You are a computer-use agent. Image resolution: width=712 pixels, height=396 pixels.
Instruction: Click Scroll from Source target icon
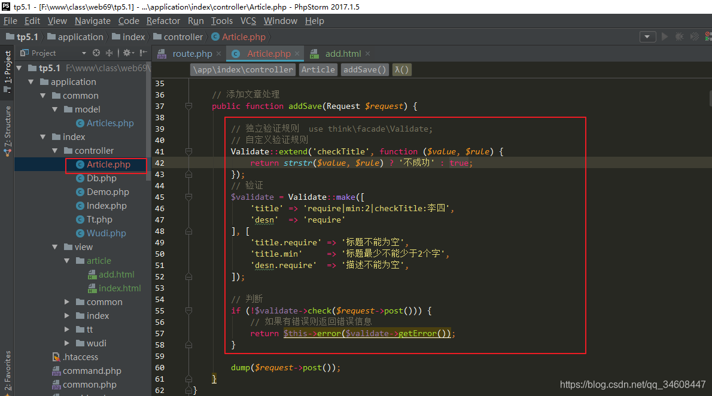pyautogui.click(x=96, y=53)
